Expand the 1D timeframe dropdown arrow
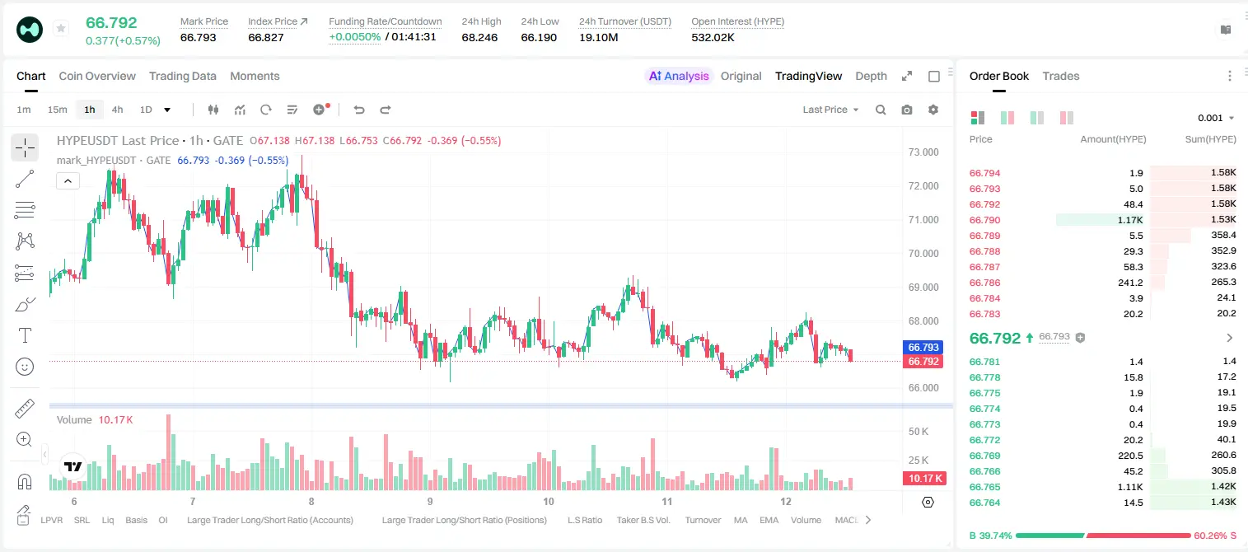Image resolution: width=1248 pixels, height=552 pixels. click(x=167, y=110)
